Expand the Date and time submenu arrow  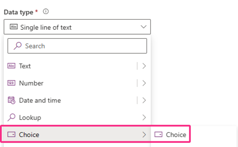pos(144,100)
